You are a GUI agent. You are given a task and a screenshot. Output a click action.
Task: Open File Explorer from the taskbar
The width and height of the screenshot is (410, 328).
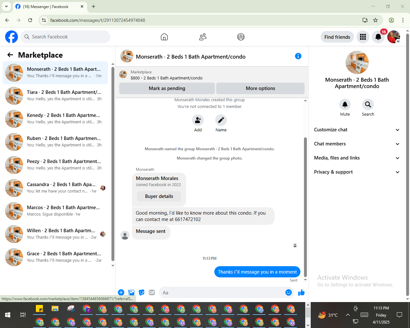[x=55, y=309]
